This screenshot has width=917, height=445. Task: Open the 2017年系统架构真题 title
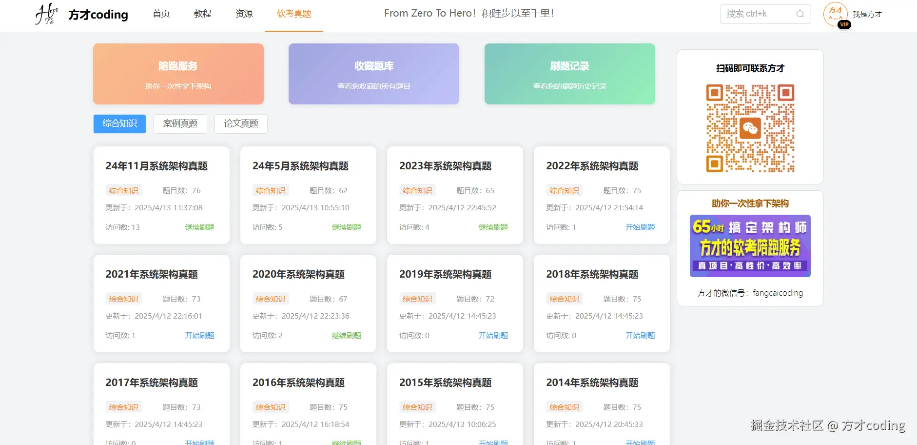click(x=152, y=383)
